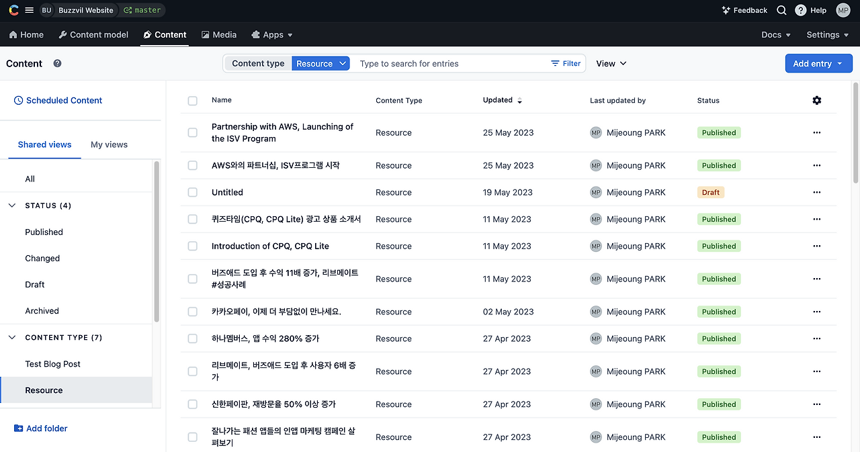Screen dimensions: 860x452
Task: Open table column settings with the gear icon
Action: coord(817,99)
